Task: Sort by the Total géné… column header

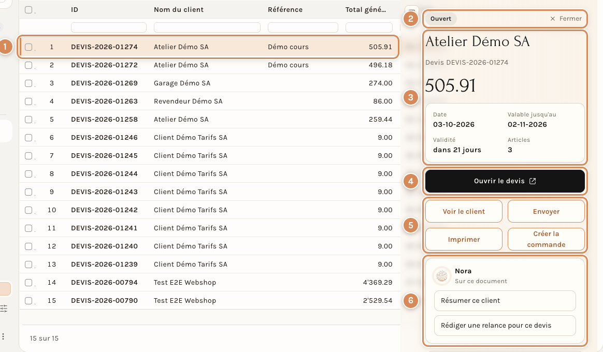Action: click(x=366, y=10)
